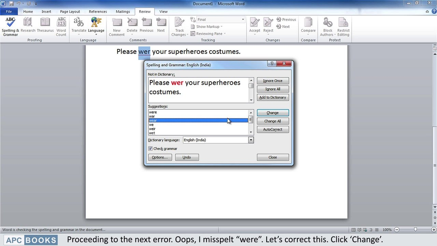Click the Change button
Screen dimensions: 437x246
point(272,113)
